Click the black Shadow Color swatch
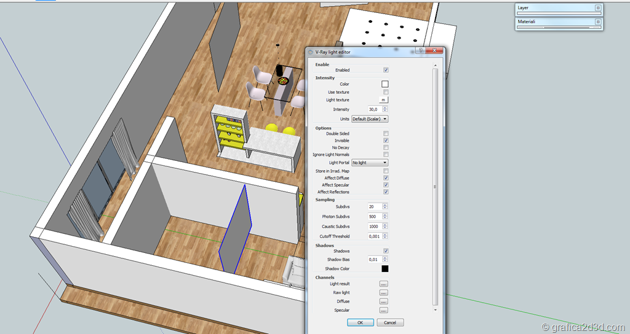The image size is (630, 334). coord(385,268)
